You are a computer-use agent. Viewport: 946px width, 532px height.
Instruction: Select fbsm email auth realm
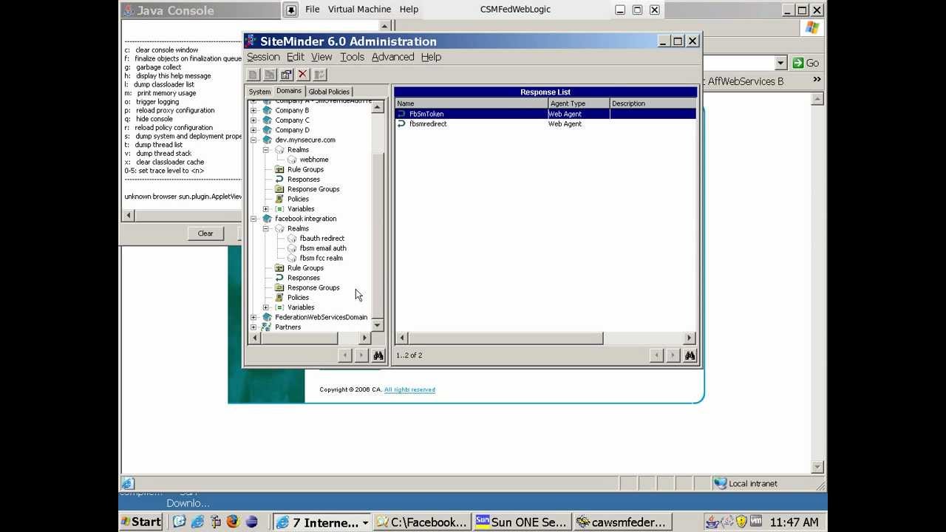(323, 248)
